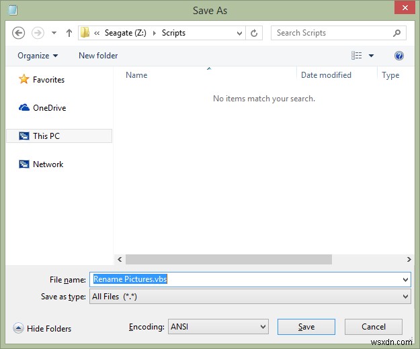Screen dimensions: 420x349
Task: Sort by Date modified column
Action: click(x=326, y=75)
